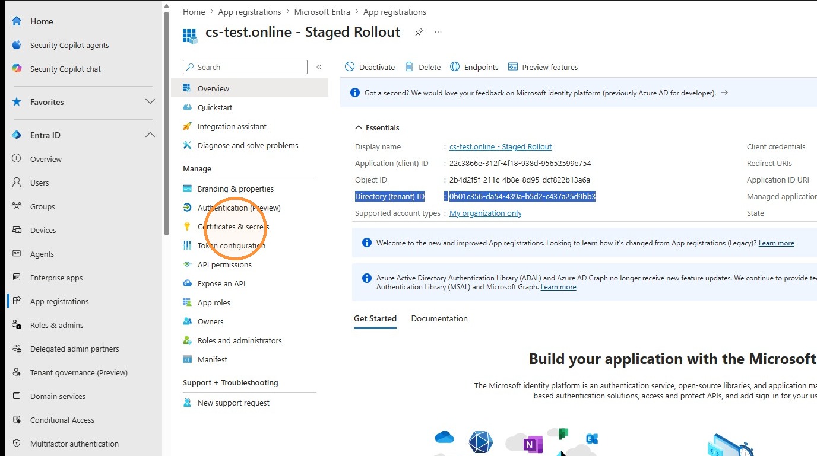Select the Get Started tab
817x456 pixels.
tap(375, 318)
